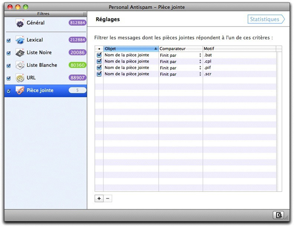This screenshot has height=227, width=294.
Task: Toggle the URL filter checkbox
Action: click(x=9, y=78)
